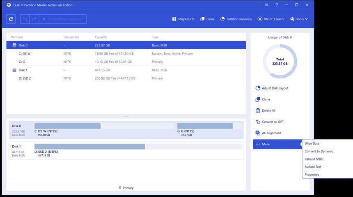Click the 'No operations pending' execute button
Screen dimensions: 353x197
pos(62,19)
